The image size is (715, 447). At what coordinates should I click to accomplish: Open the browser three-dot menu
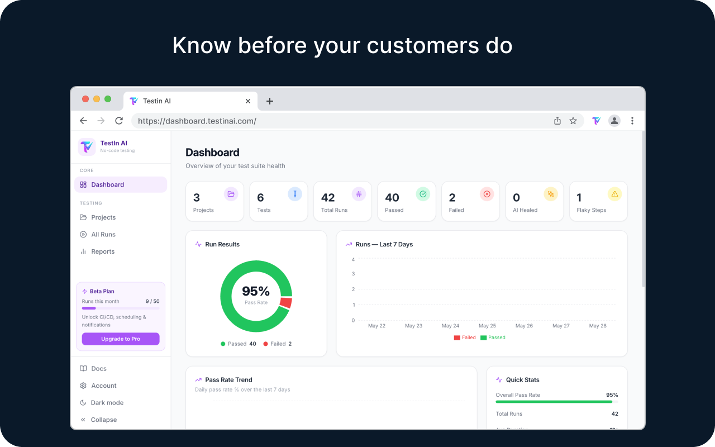coord(632,121)
